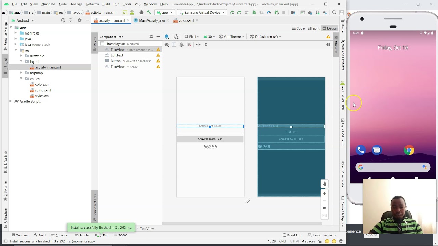438x246 pixels.
Task: Collapse all in project panel
Action: [x=70, y=20]
